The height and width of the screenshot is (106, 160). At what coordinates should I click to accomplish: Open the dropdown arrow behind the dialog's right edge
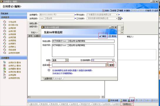point(122,33)
